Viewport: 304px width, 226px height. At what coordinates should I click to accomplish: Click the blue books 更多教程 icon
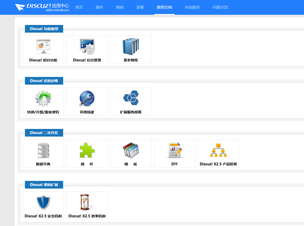(x=131, y=47)
